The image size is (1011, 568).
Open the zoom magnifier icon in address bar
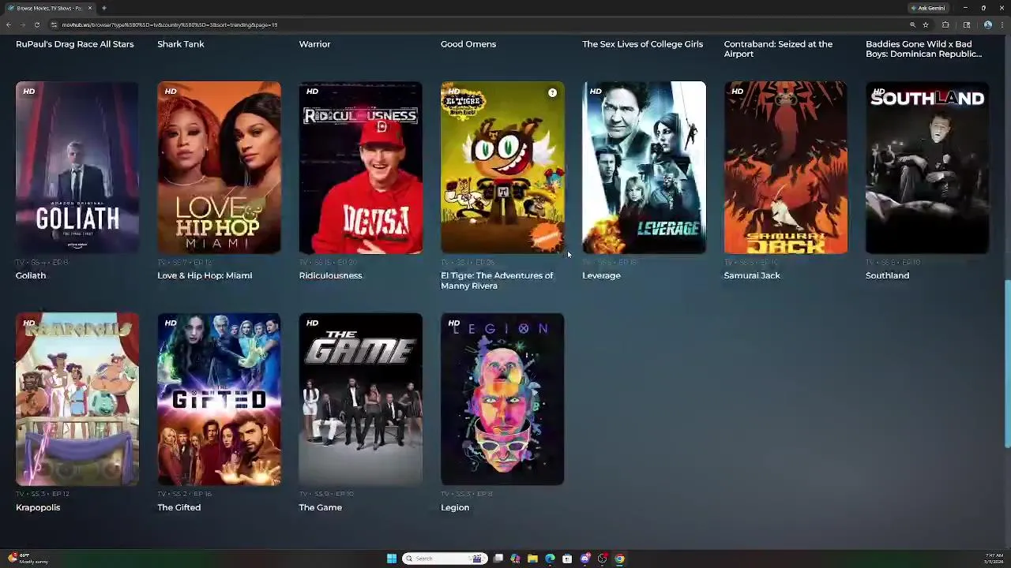tap(912, 24)
